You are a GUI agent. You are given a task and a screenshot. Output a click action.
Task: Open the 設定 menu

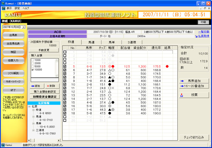point(17,7)
